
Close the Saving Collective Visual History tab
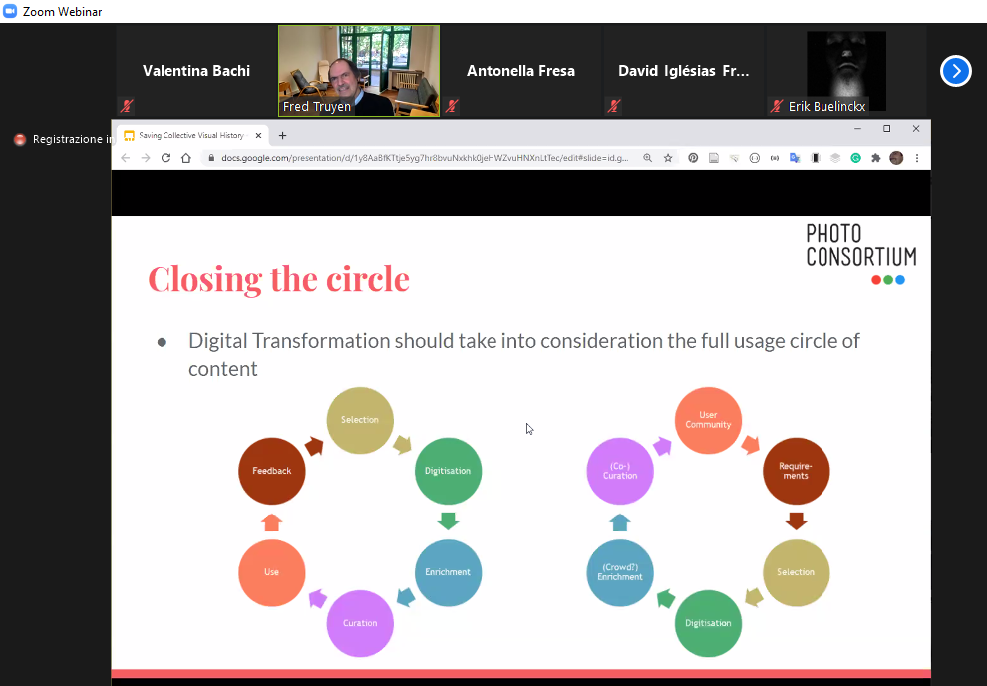tap(259, 135)
